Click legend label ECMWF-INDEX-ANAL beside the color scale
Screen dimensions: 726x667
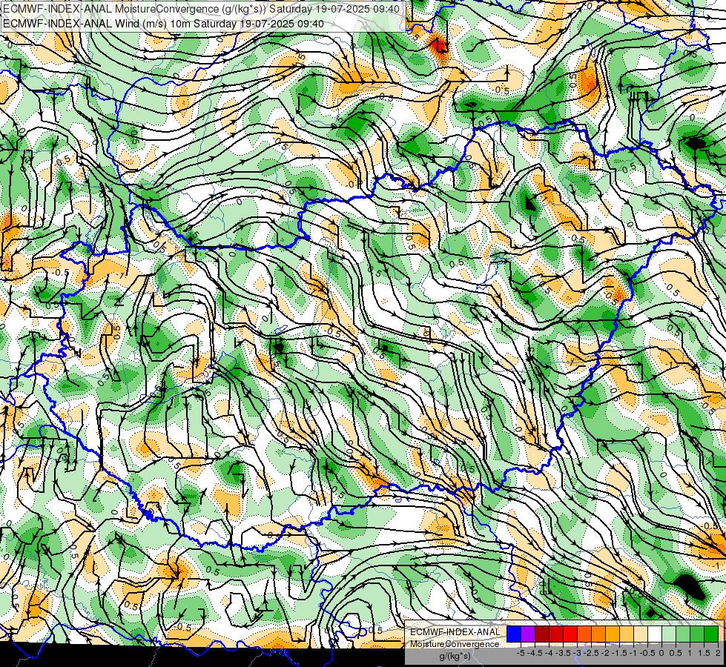(x=455, y=632)
